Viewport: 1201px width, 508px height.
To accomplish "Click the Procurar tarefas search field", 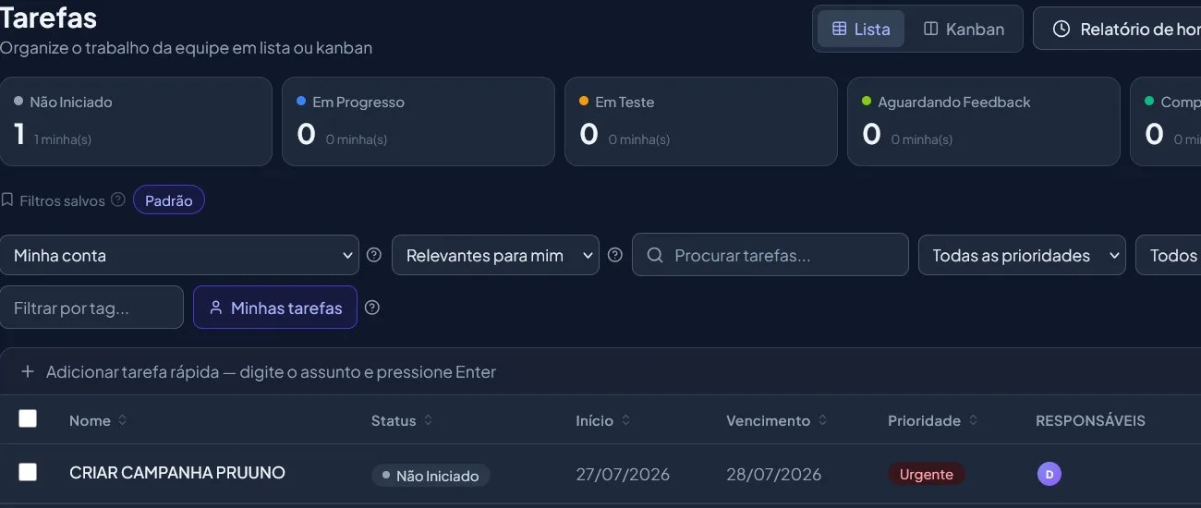I will 770,255.
